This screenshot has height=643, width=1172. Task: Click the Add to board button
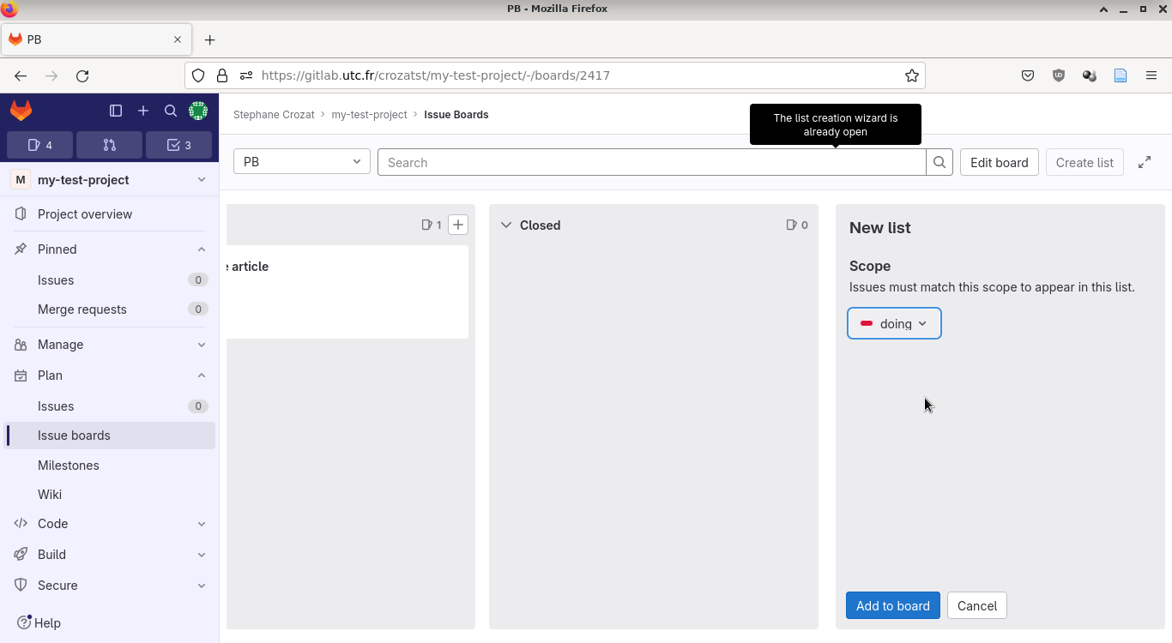coord(892,605)
